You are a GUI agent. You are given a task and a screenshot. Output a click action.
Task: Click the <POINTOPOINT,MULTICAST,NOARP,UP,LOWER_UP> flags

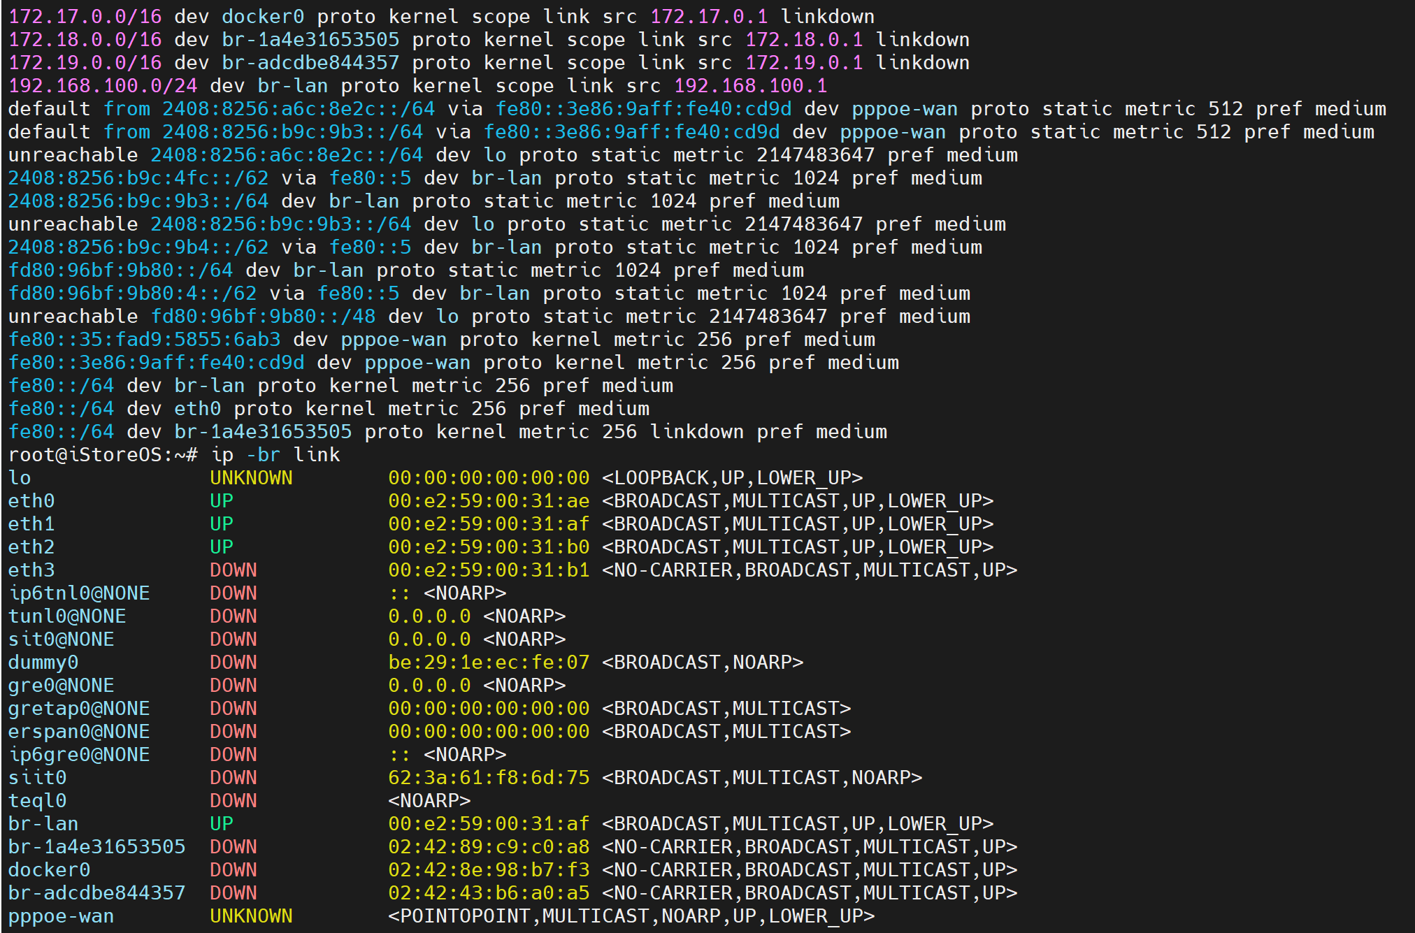point(631,916)
